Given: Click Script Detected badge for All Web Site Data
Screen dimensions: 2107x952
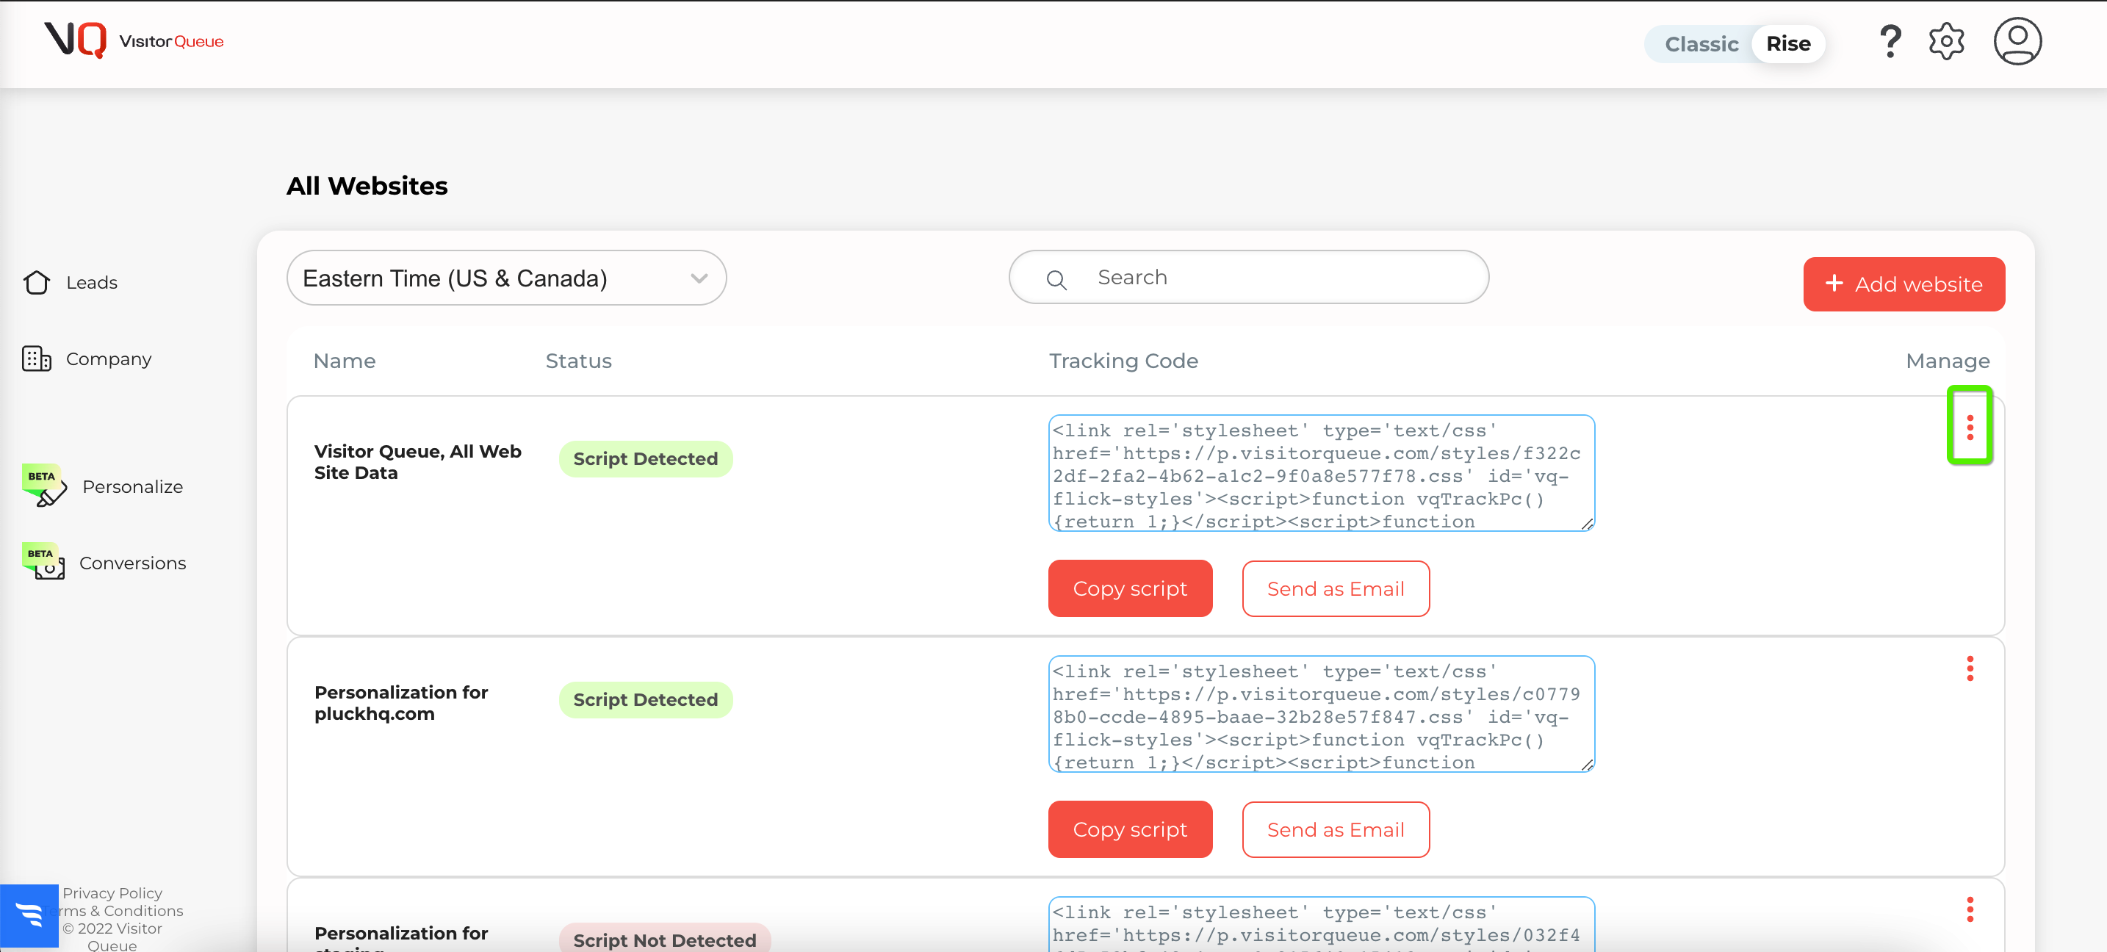Looking at the screenshot, I should click(645, 458).
